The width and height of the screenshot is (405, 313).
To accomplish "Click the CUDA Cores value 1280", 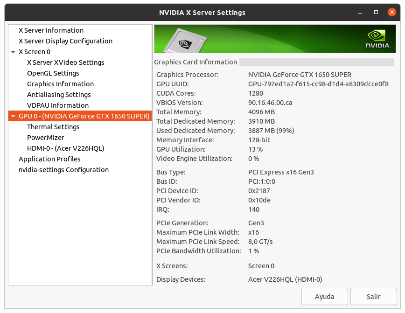I will 256,93.
